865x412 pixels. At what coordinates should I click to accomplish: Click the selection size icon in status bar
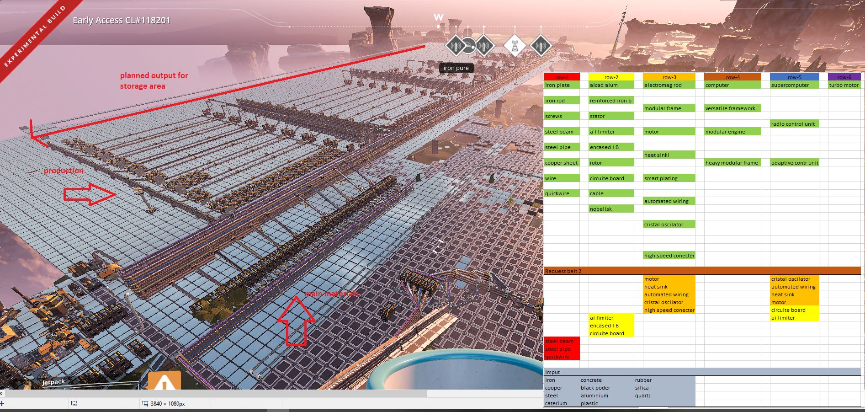coord(74,403)
